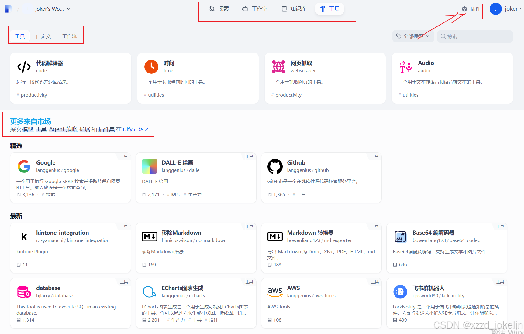Open the 全部标签 tag filter dropdown
The image size is (524, 334).
pos(413,36)
